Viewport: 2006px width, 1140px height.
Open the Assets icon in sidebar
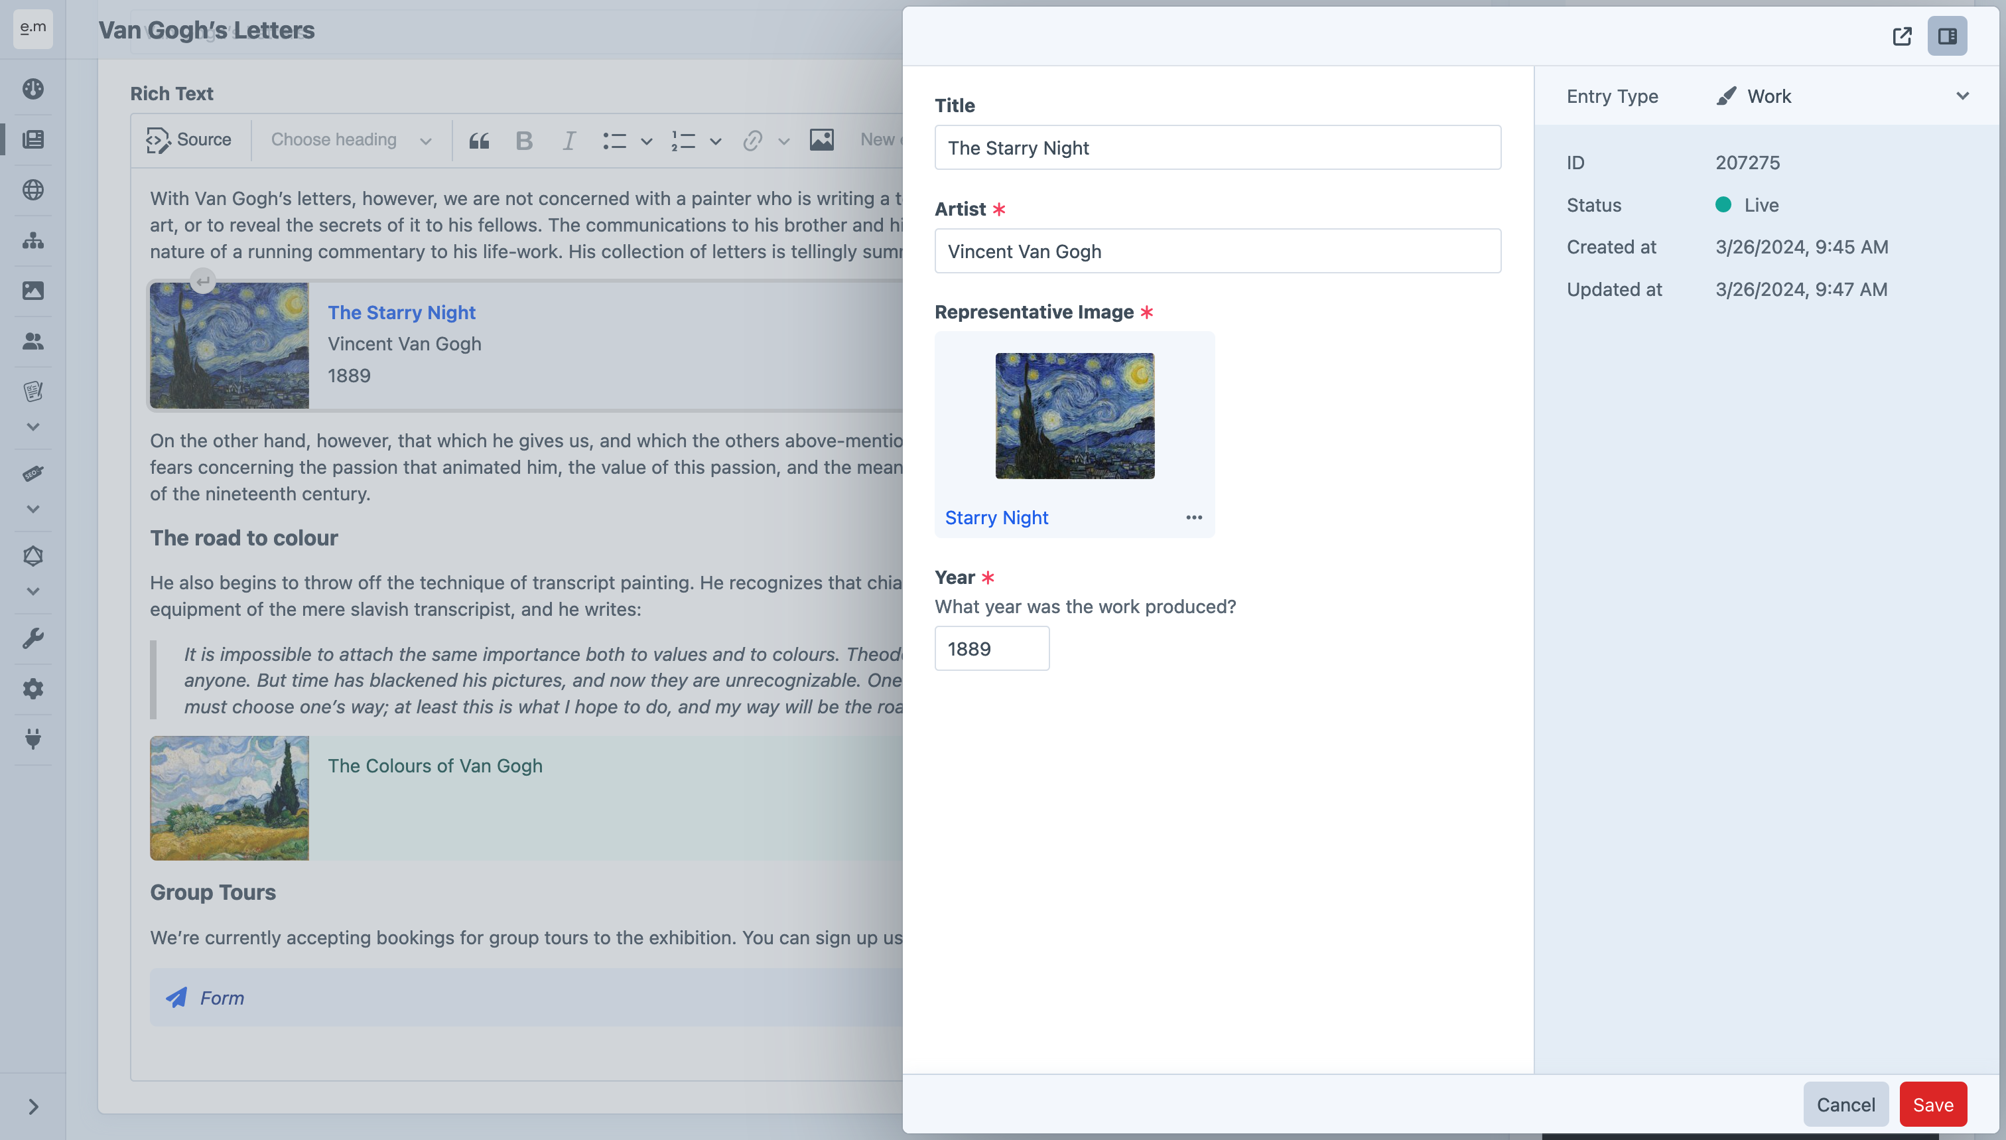(33, 291)
